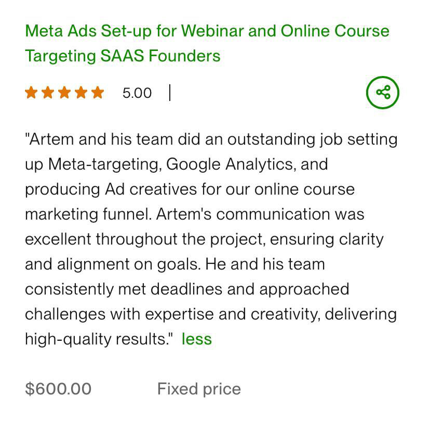
Task: Click 'Targeting SAAS Founders' title line
Action: click(123, 56)
